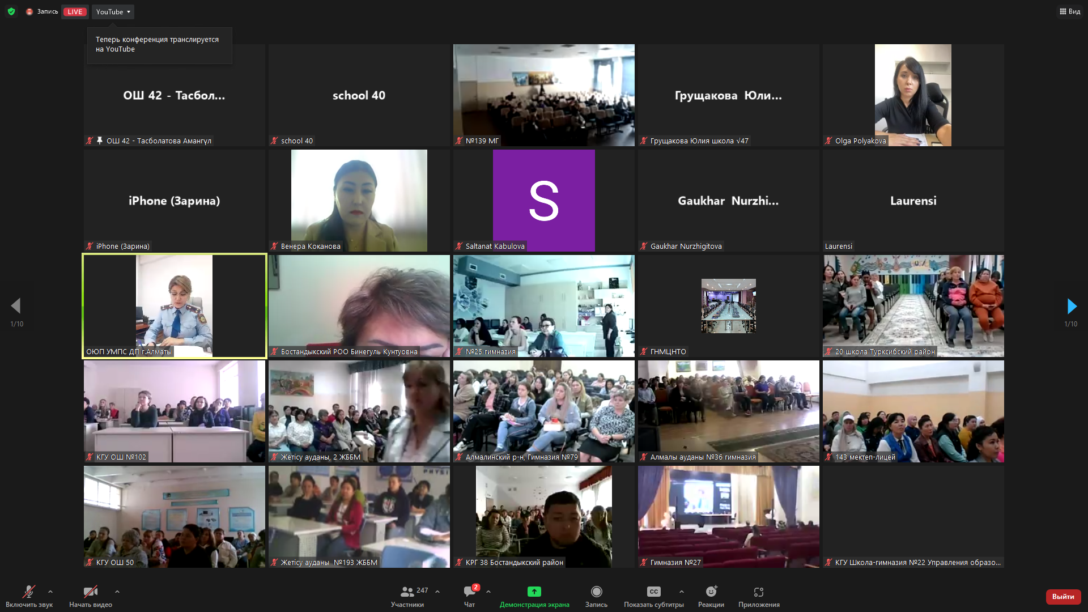Open the Participants panel icon
The image size is (1088, 612).
coord(407,592)
